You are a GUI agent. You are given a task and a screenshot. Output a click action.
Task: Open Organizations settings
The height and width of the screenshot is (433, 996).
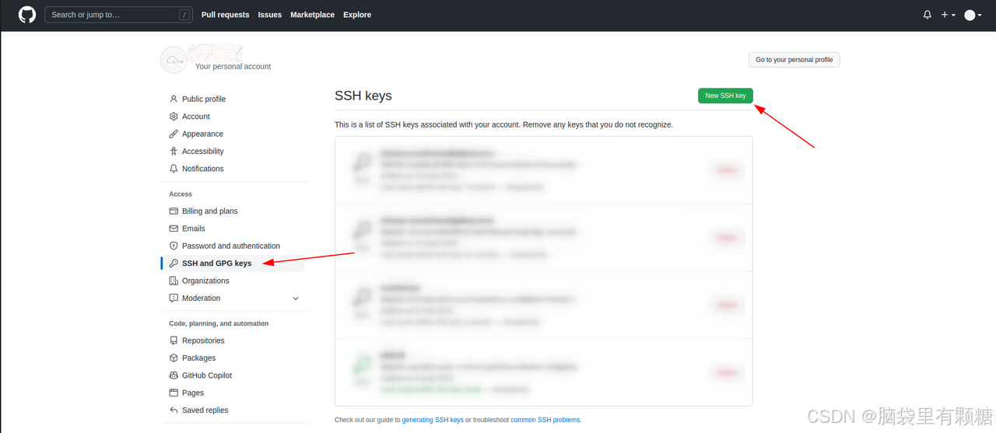(x=205, y=281)
